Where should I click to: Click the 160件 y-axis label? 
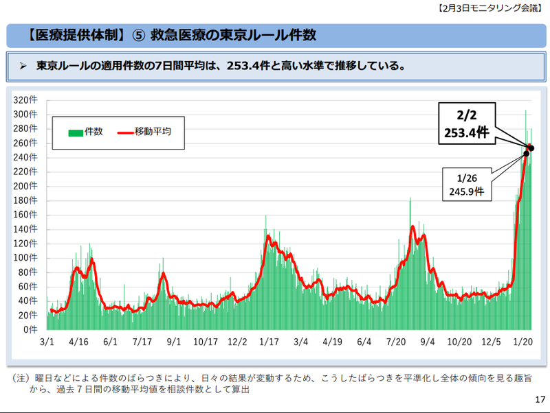(x=25, y=215)
